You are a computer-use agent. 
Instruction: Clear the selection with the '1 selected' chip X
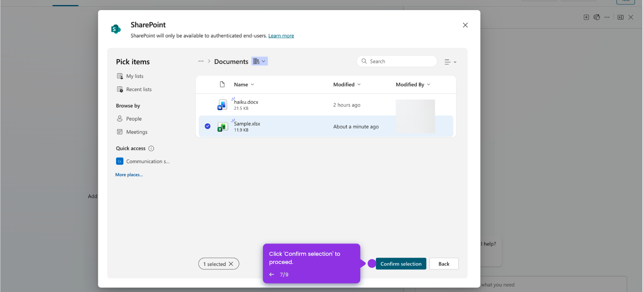231,264
